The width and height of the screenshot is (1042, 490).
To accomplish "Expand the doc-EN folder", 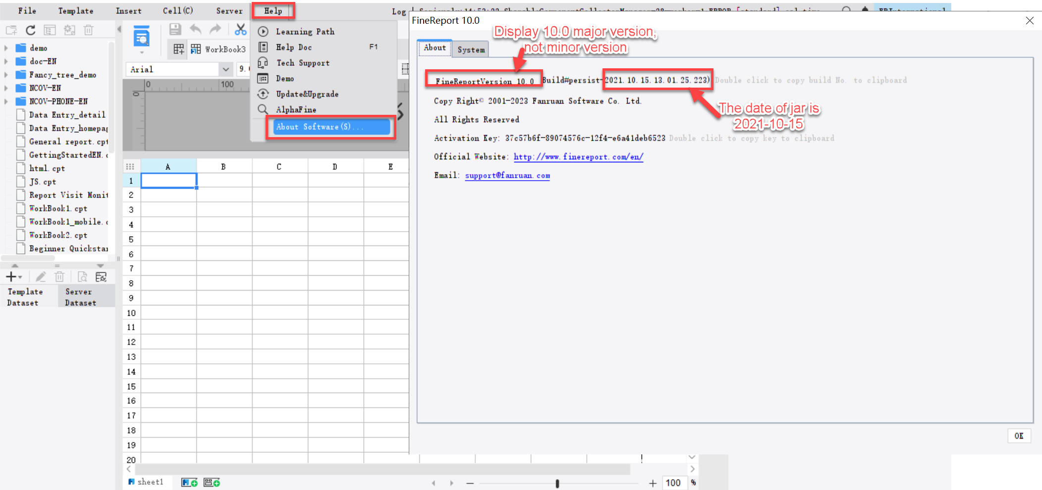I will pos(6,61).
